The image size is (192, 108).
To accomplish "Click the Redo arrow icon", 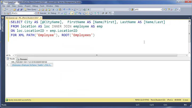I will click(69, 9).
